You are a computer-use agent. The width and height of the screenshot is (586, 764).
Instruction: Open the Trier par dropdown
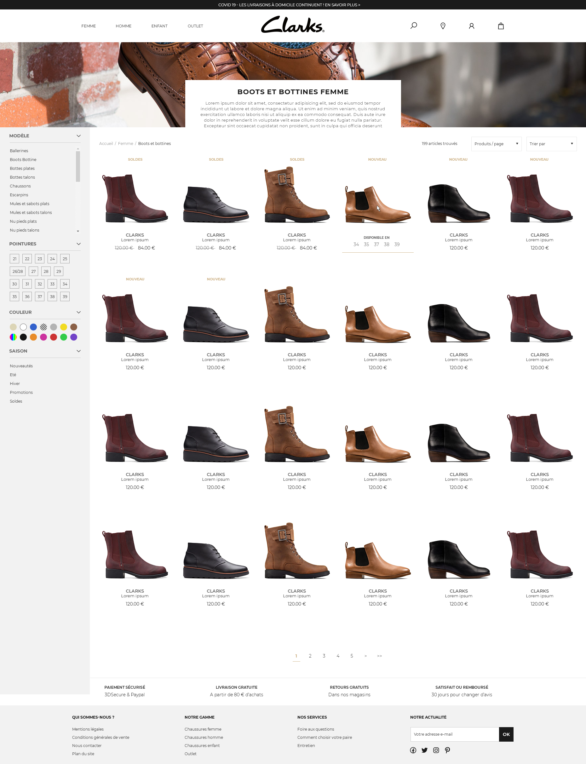tap(551, 143)
